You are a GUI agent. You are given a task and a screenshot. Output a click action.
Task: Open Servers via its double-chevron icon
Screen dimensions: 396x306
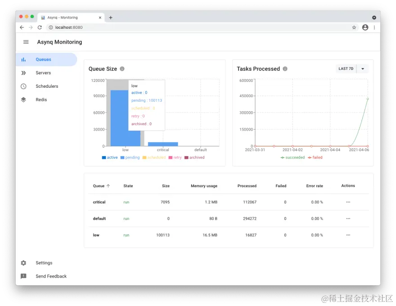point(23,72)
